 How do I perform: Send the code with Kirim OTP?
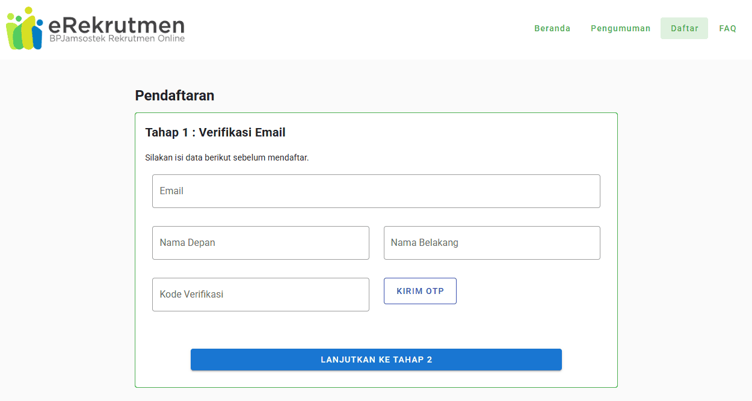pos(420,291)
